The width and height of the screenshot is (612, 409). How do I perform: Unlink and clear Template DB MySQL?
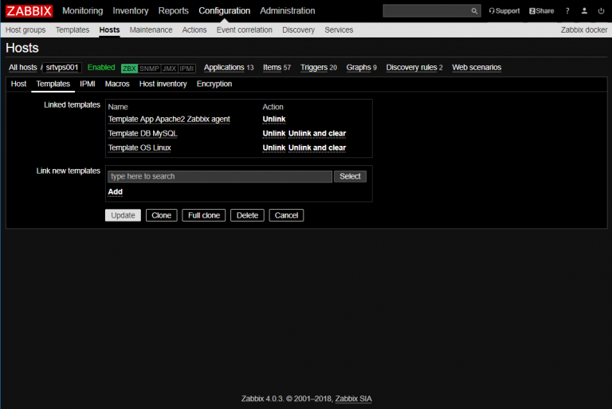[317, 134]
